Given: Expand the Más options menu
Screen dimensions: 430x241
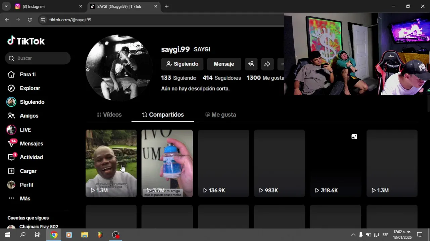Looking at the screenshot, I should click(25, 198).
